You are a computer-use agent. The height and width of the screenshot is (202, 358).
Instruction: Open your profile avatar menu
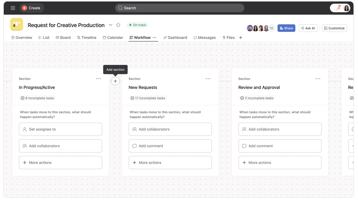click(x=346, y=8)
